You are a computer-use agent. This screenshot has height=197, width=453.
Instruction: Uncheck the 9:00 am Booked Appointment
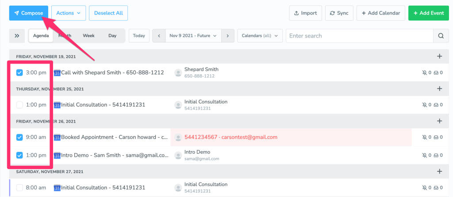[x=19, y=137]
